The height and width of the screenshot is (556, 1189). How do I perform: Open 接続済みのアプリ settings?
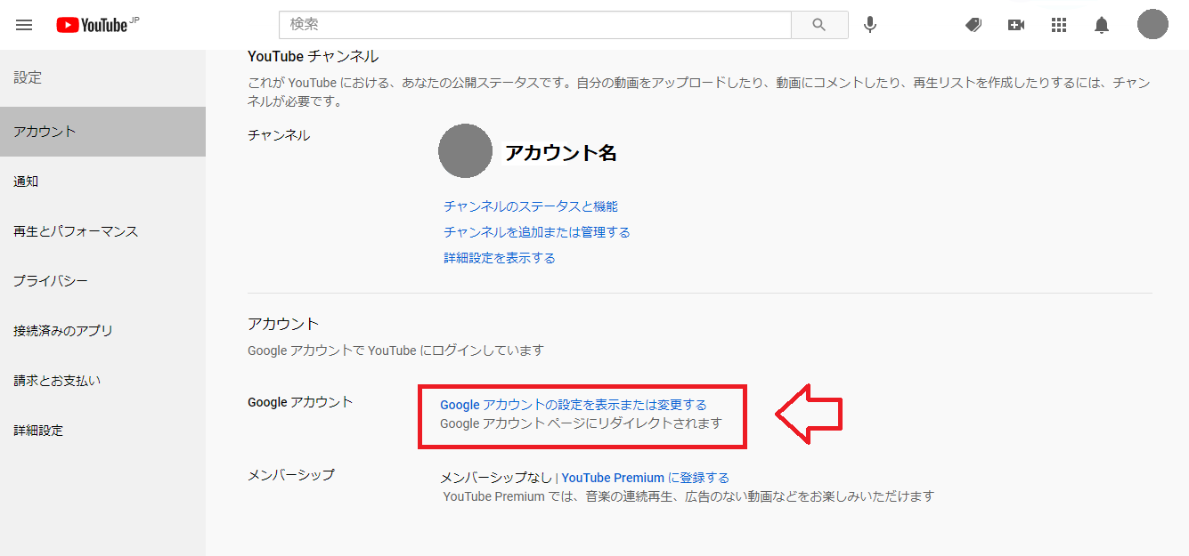point(102,331)
